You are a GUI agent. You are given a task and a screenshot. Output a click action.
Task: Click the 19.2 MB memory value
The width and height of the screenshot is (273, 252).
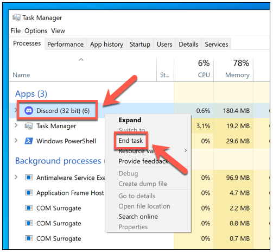click(x=238, y=126)
